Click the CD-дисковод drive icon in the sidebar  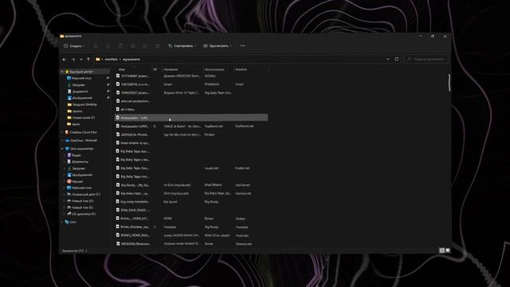pyautogui.click(x=69, y=214)
